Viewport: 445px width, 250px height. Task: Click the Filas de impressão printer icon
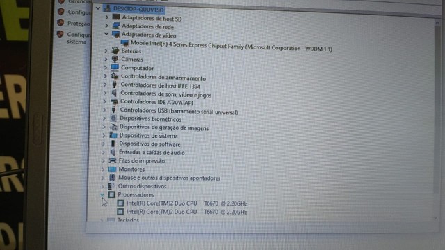[x=113, y=160]
